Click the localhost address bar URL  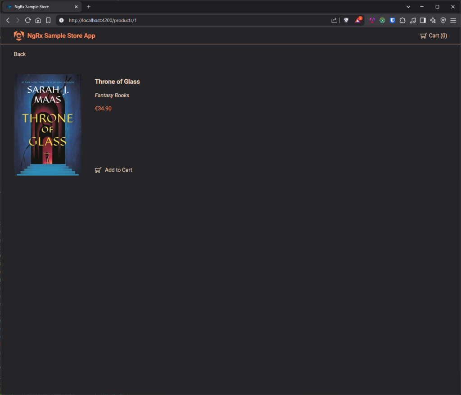click(x=103, y=20)
